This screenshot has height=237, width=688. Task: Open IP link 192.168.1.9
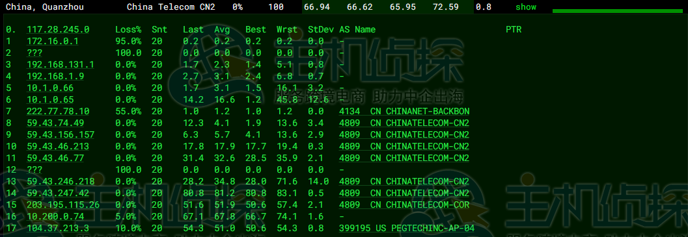point(55,76)
